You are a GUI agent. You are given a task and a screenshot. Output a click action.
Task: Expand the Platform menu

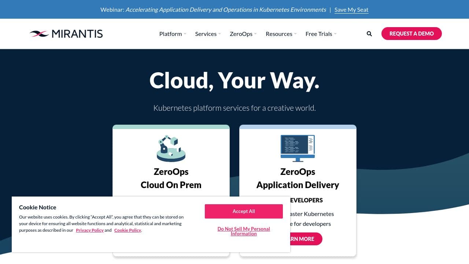point(173,34)
